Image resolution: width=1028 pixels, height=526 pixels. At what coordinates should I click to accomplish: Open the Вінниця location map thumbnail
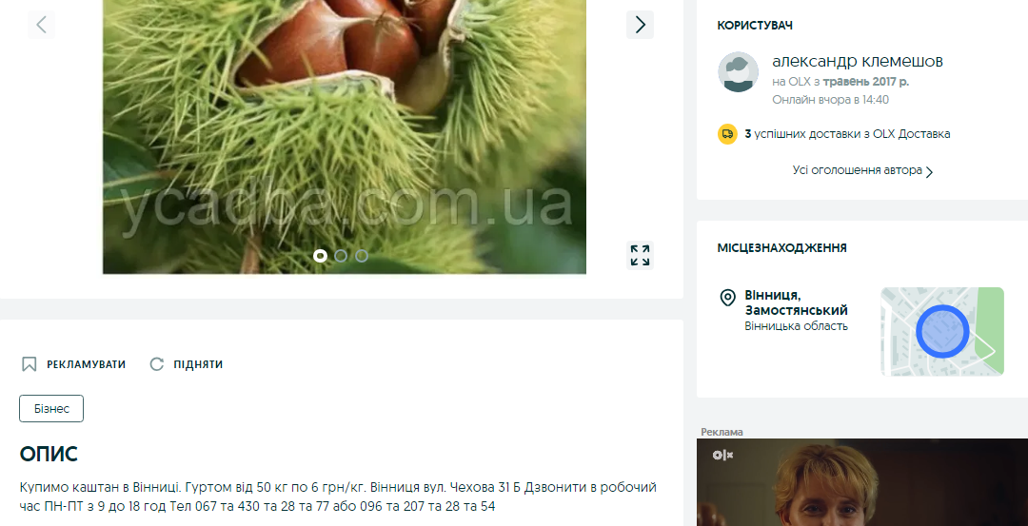click(942, 331)
